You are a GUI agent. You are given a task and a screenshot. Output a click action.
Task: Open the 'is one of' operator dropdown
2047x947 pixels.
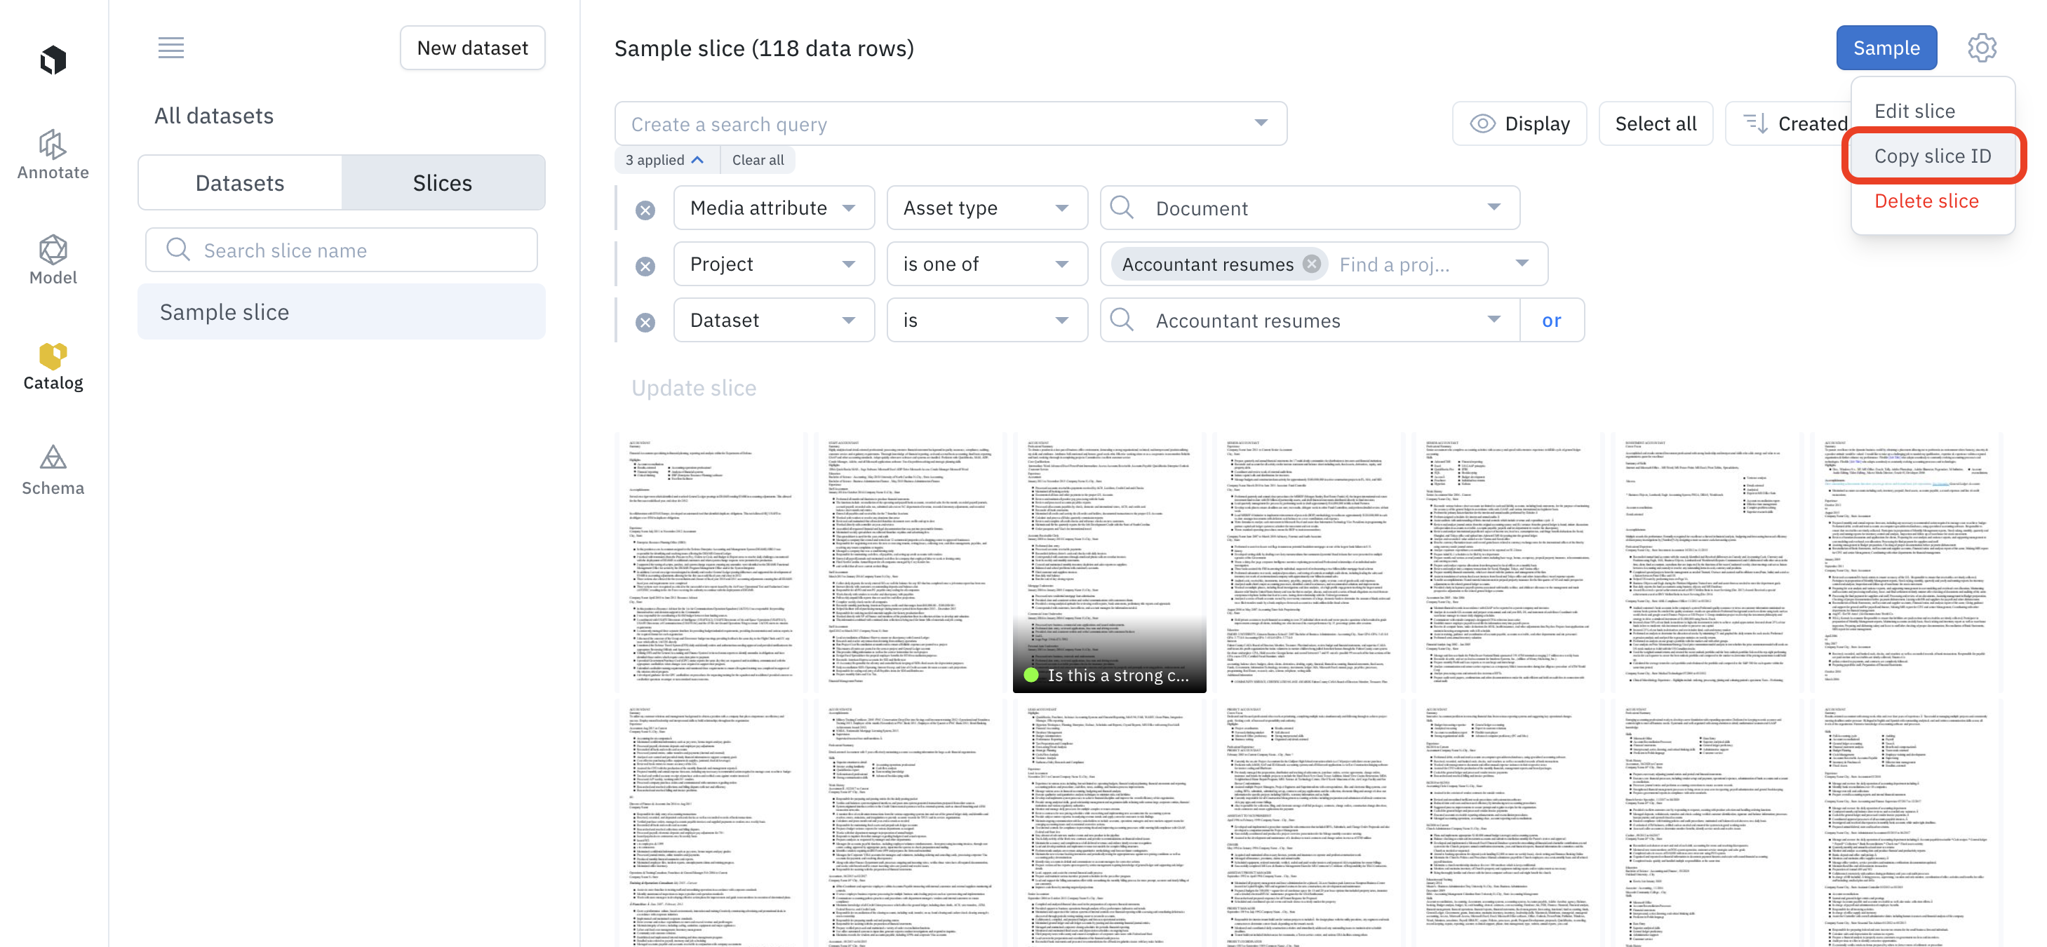pos(986,264)
